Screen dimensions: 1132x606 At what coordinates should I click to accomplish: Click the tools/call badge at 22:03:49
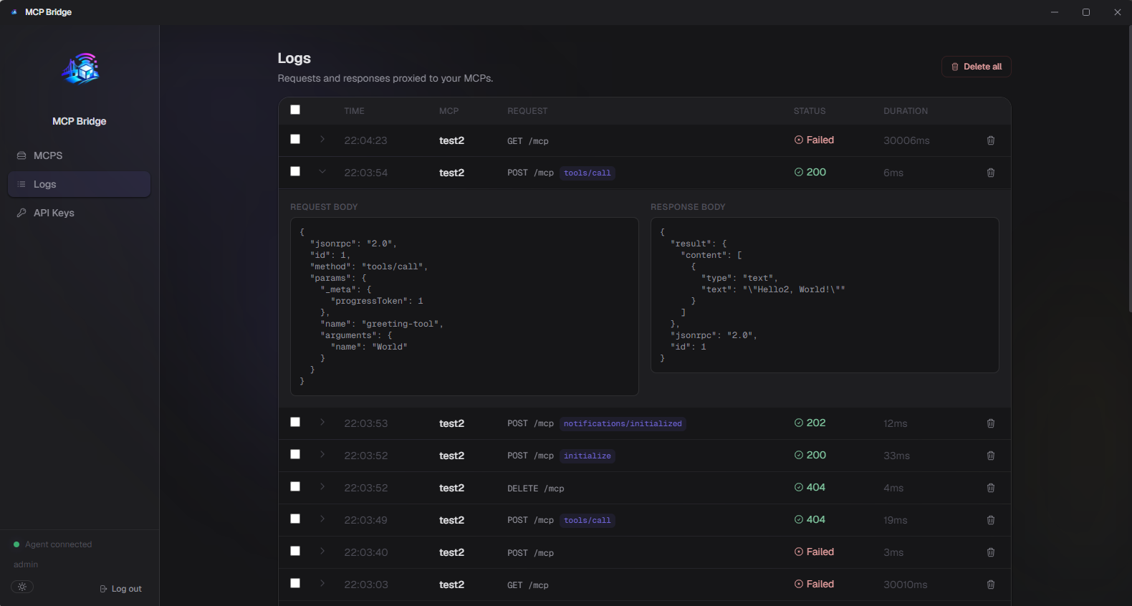click(587, 520)
